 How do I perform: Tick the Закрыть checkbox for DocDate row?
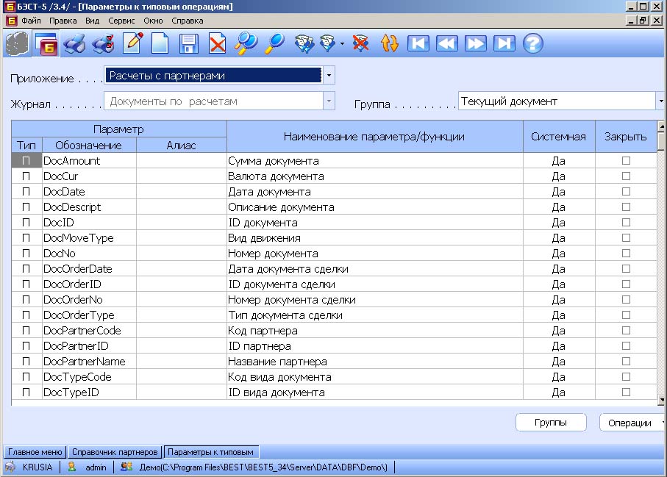tap(626, 191)
